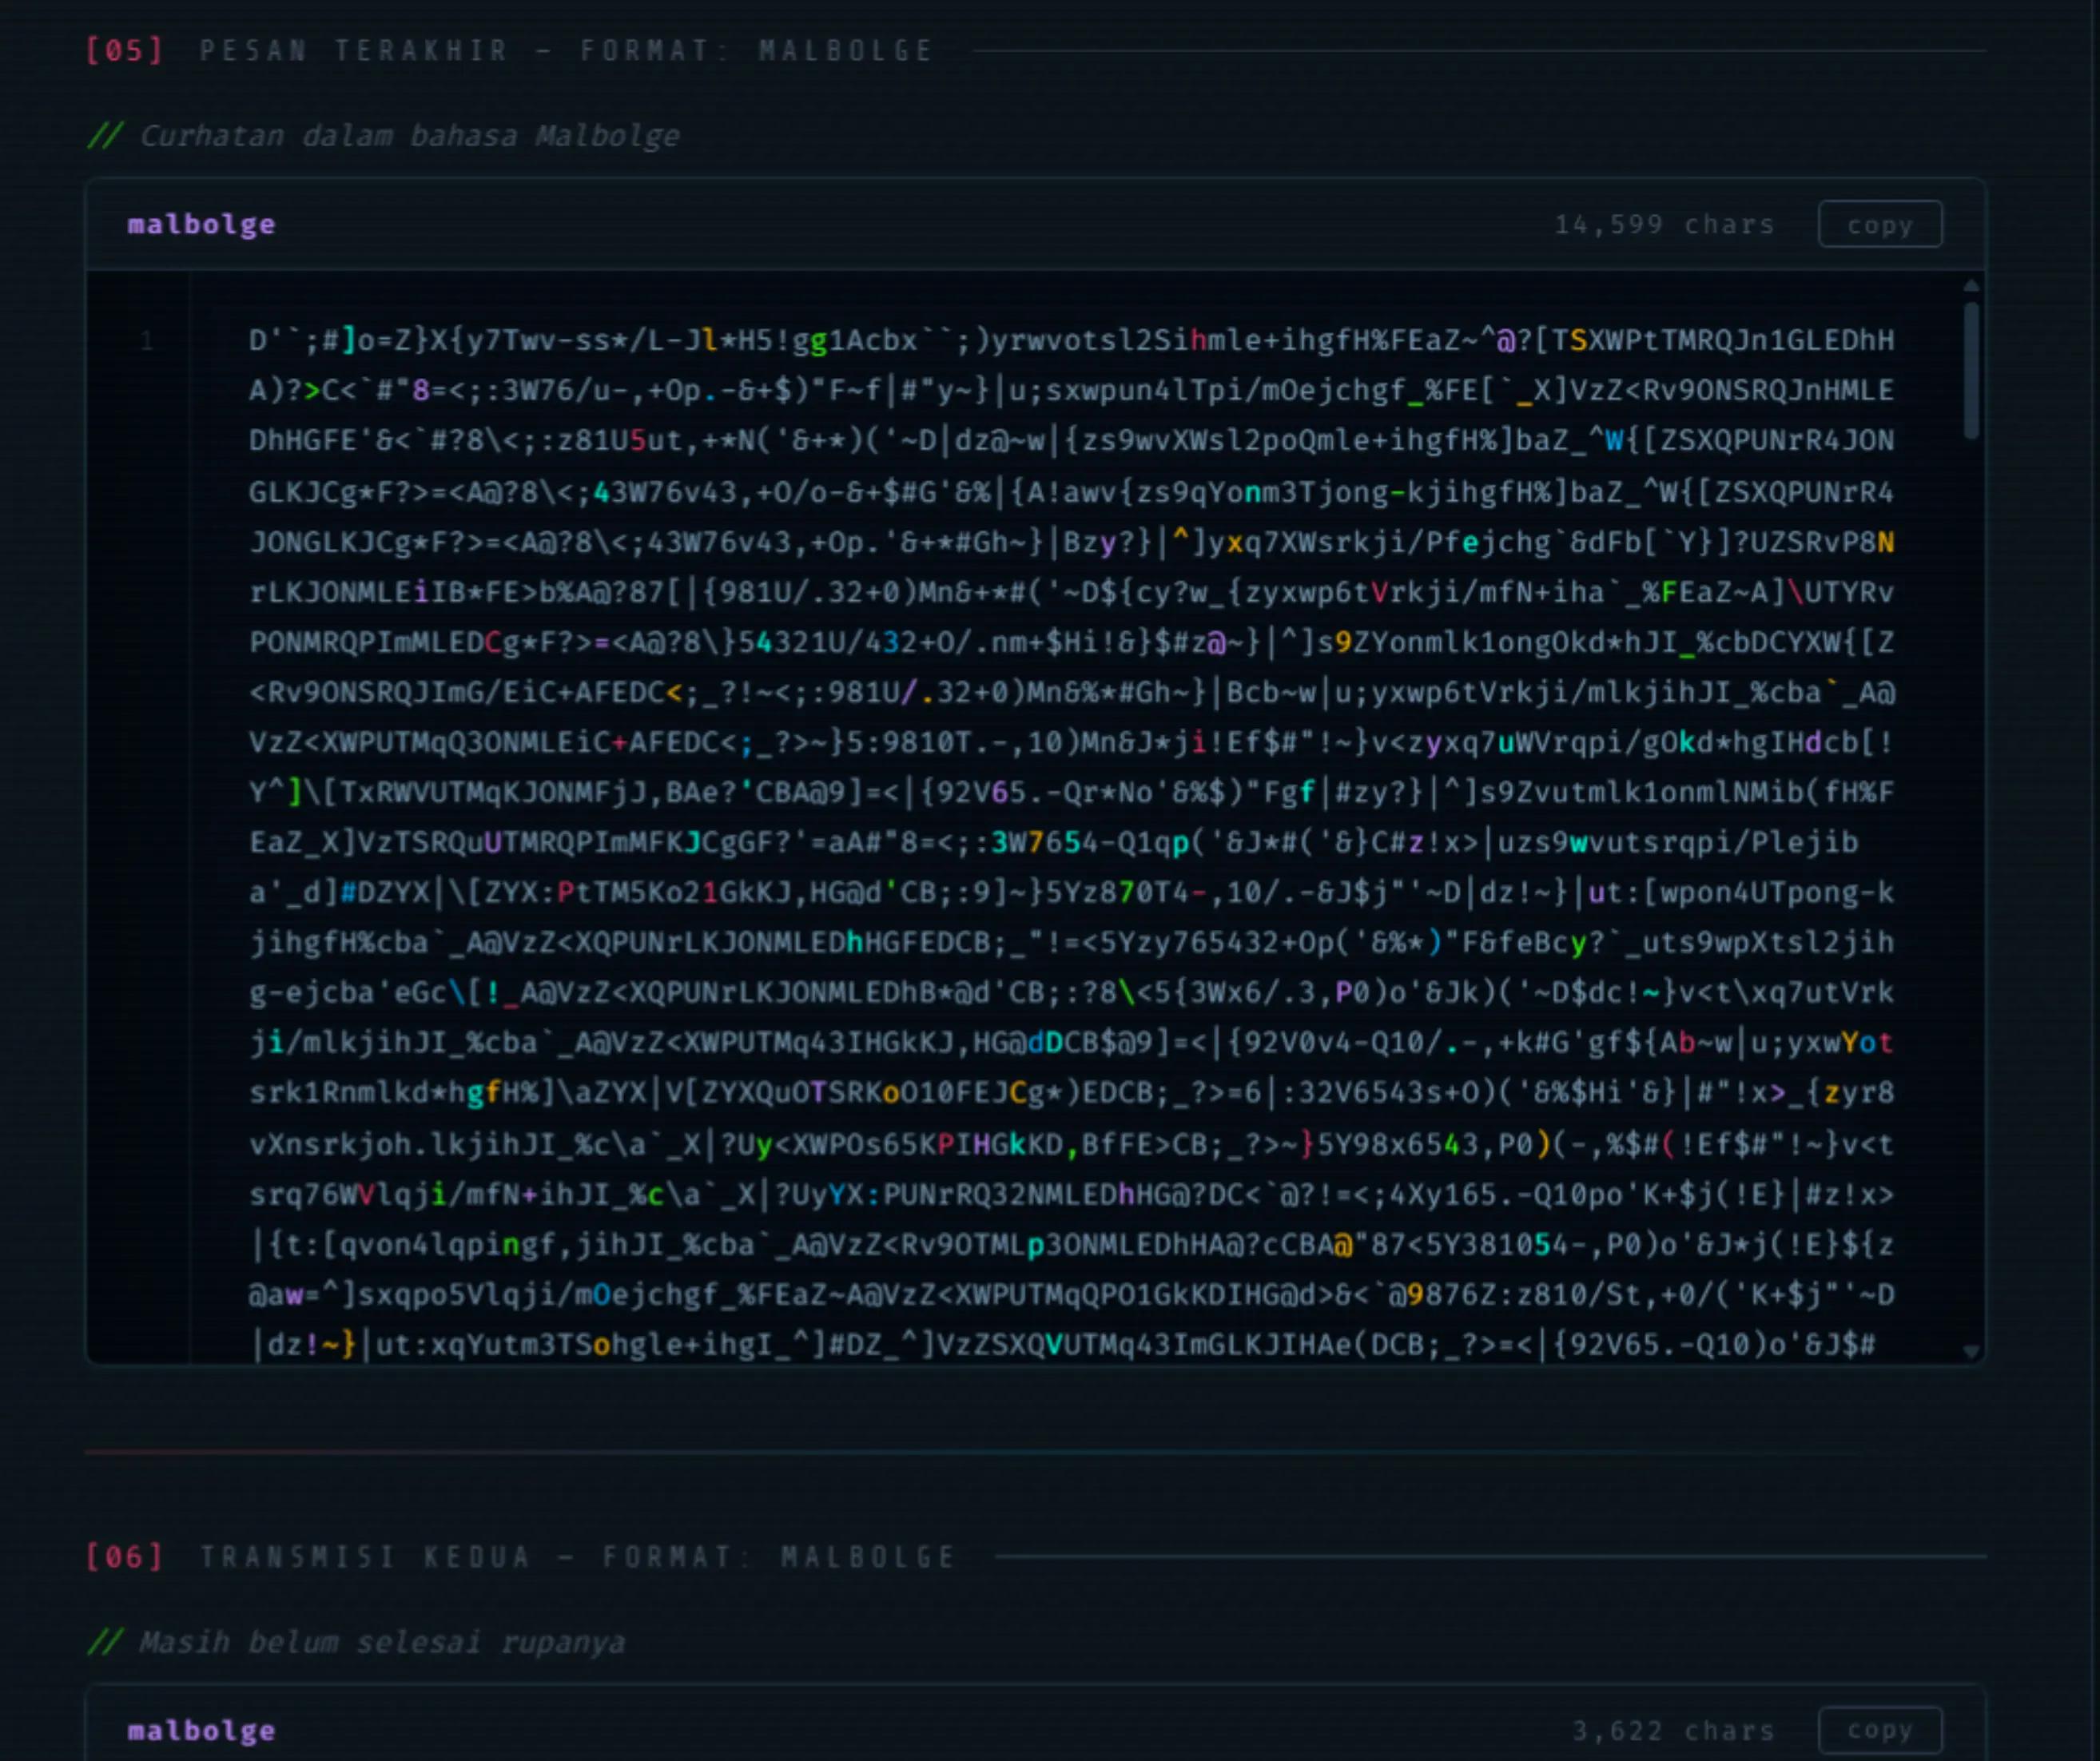Click the '3,622 chars' counter

click(x=1673, y=1730)
